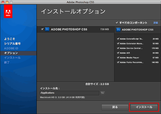
Task: Select ADOBE ID step in sidebar
Action: tap(11, 48)
